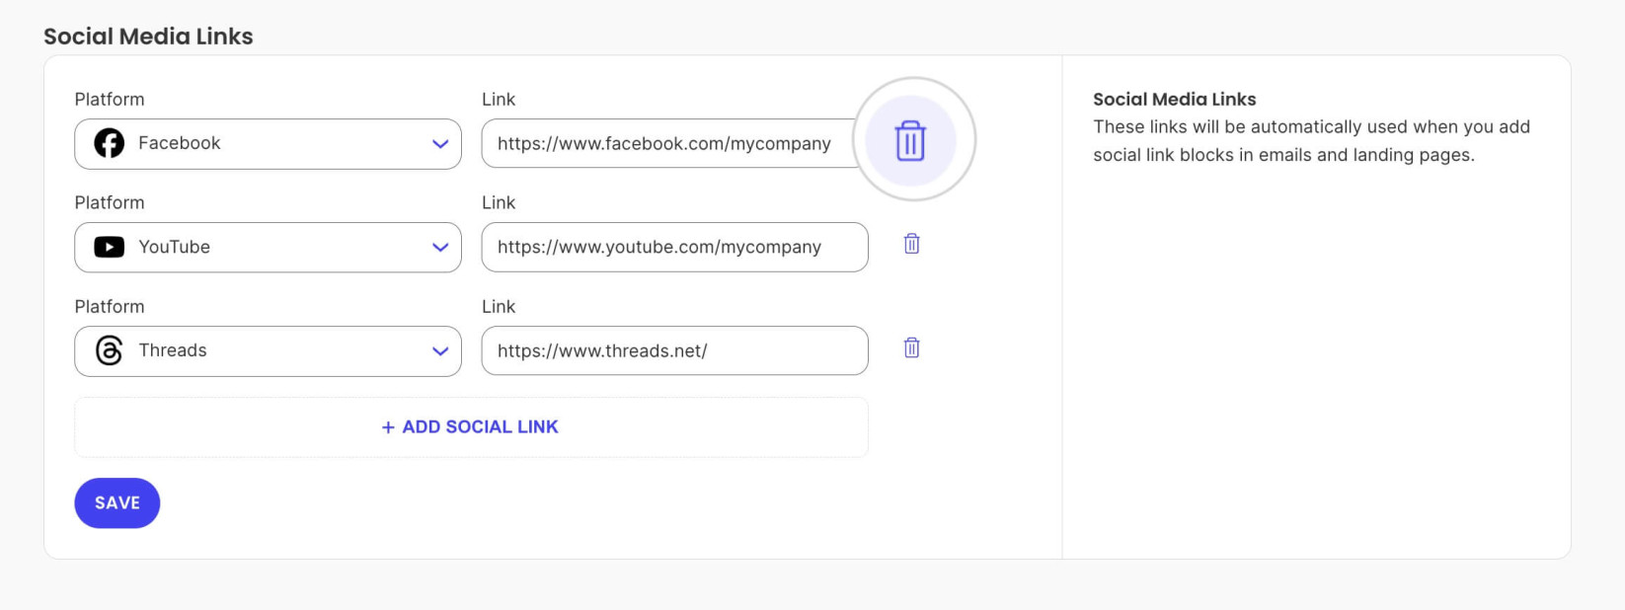Click the 'These links will be automatically used' text

point(1311,141)
